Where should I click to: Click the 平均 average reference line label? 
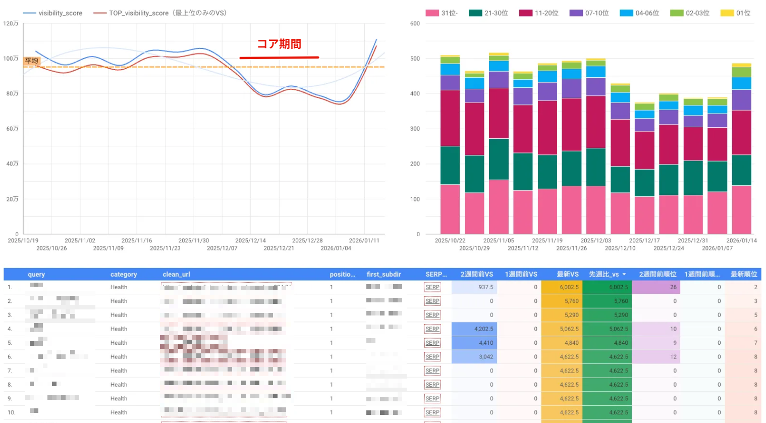click(x=31, y=61)
